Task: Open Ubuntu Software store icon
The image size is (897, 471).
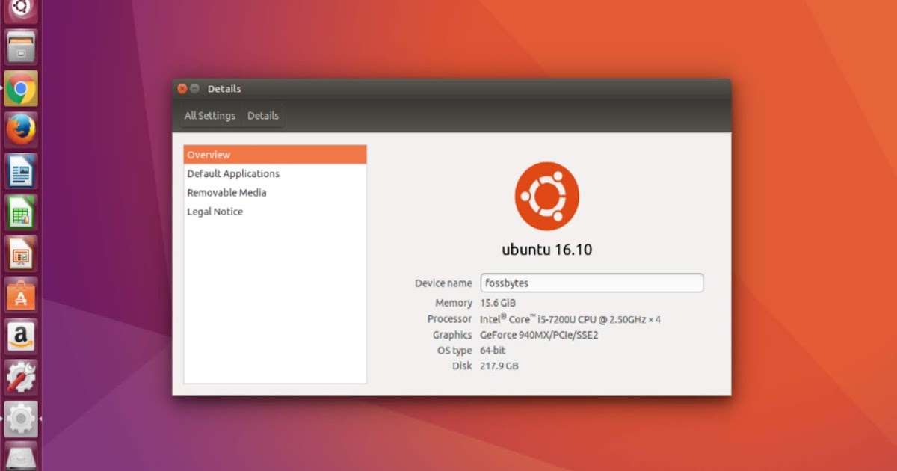Action: 21,295
